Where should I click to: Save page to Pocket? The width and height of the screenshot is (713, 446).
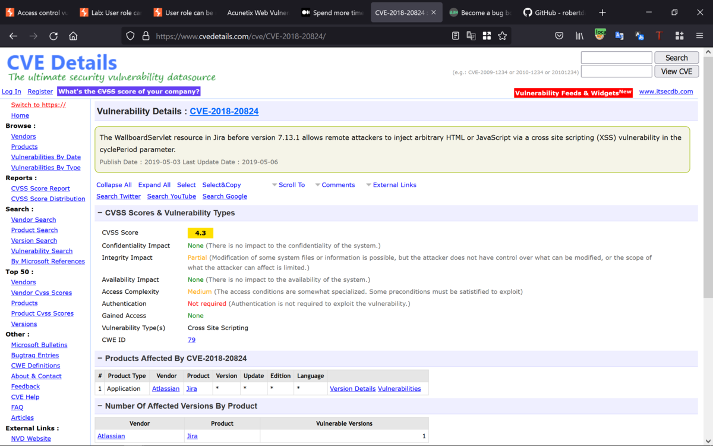[559, 36]
